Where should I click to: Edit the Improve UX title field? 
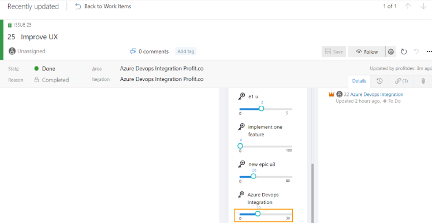pos(39,37)
